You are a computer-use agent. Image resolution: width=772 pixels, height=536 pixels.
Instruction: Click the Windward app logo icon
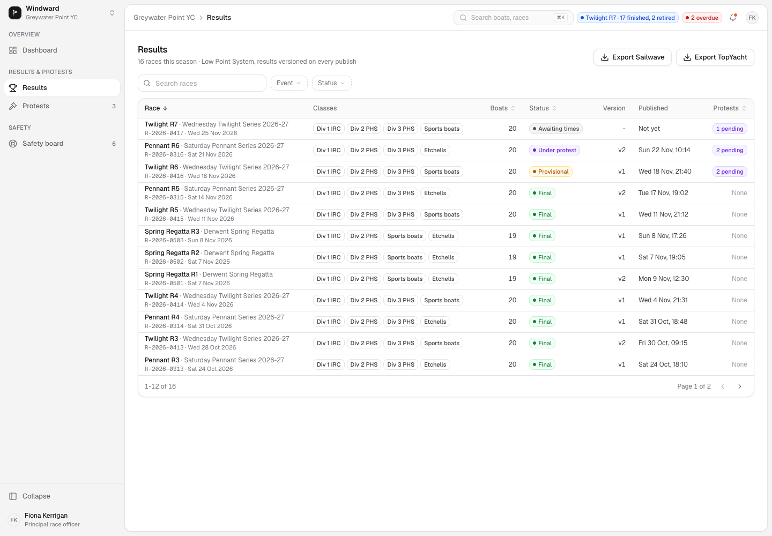pyautogui.click(x=15, y=13)
